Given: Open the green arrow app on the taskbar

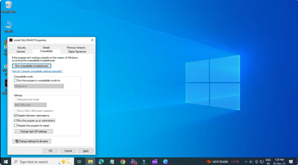Looking at the screenshot, I should 144,162.
